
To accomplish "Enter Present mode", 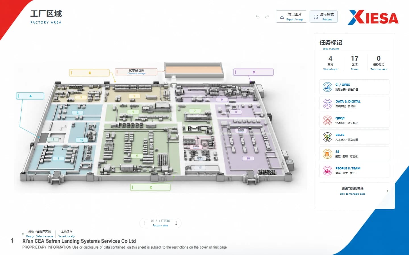I will tap(324, 17).
